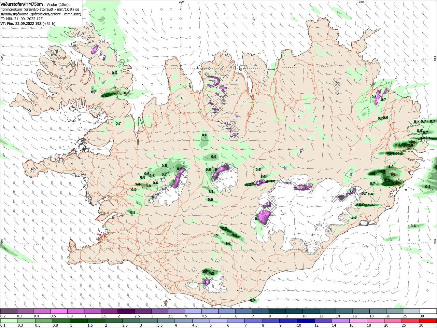Pick the white snow swatch between 25 and 30
437x328 pixels.
tap(412, 311)
